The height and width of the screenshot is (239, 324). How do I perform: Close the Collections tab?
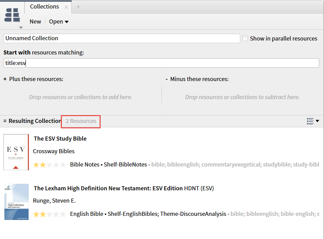coord(66,7)
